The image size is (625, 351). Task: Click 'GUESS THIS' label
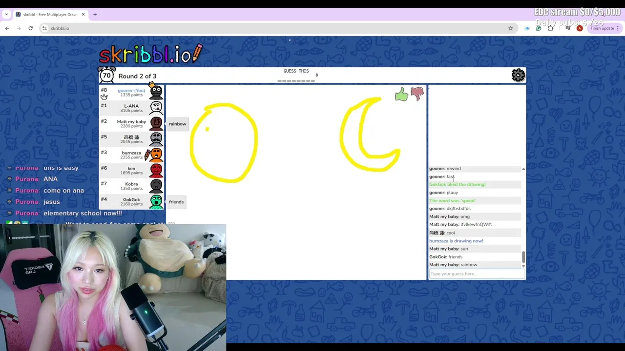click(x=296, y=71)
